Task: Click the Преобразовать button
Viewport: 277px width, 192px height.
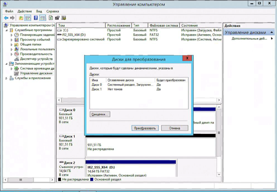Action: [145, 128]
